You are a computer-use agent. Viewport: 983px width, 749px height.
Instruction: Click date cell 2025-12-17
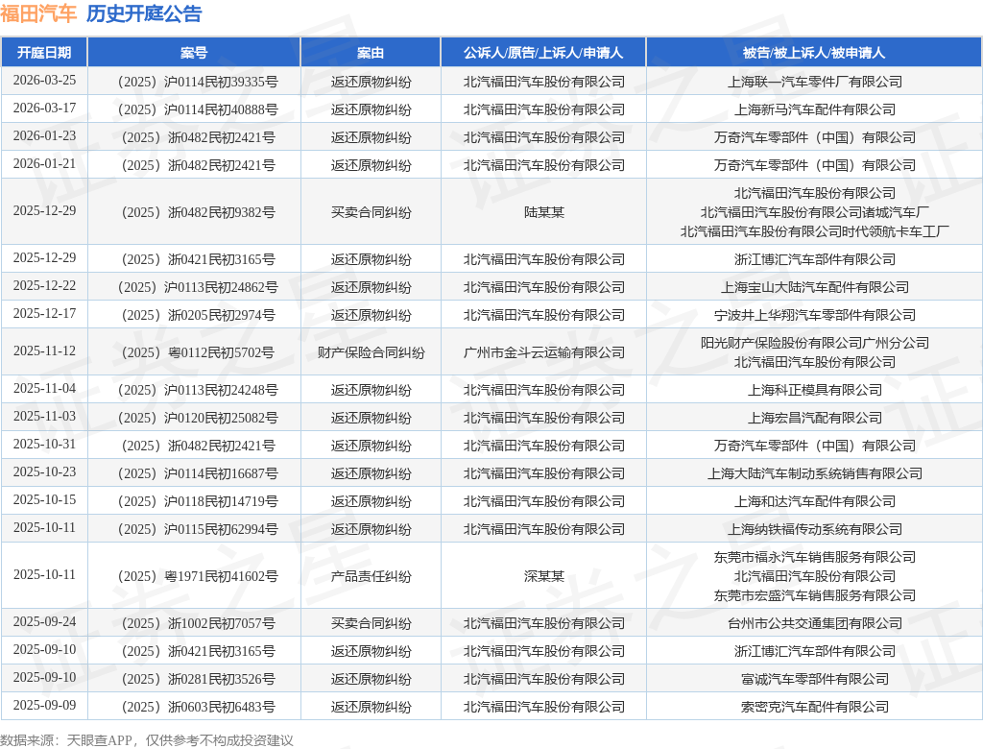point(44,313)
